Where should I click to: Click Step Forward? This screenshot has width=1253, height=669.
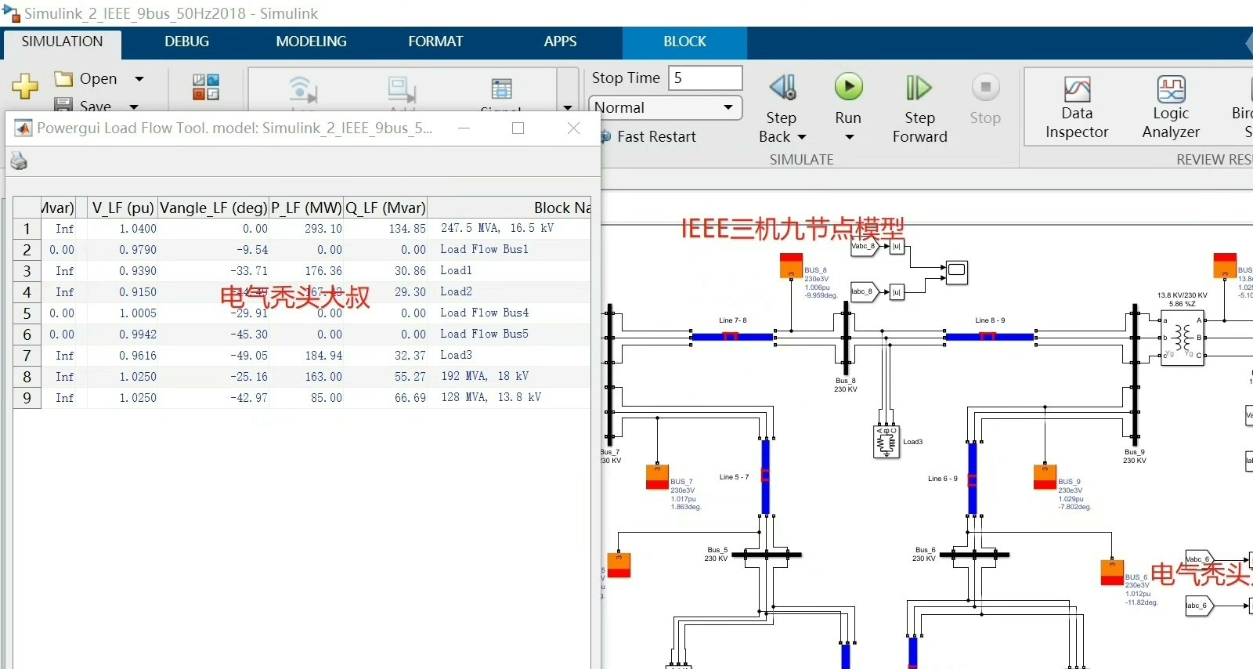[919, 109]
